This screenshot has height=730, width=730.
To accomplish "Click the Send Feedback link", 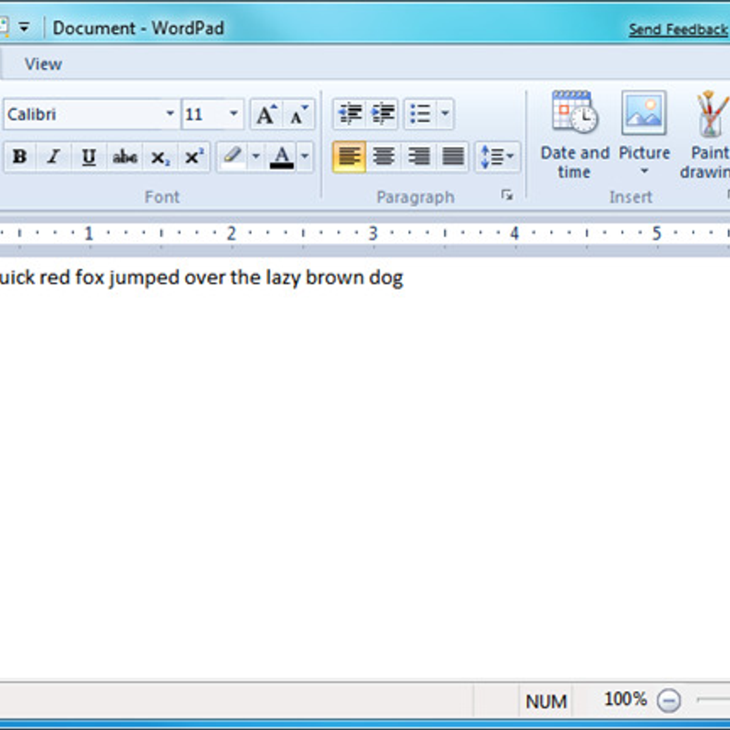I will [x=677, y=28].
